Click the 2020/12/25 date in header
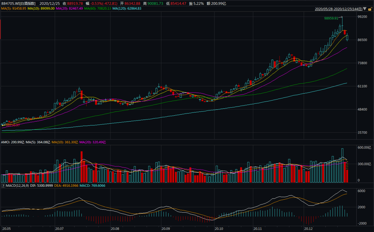 click(x=50, y=3)
